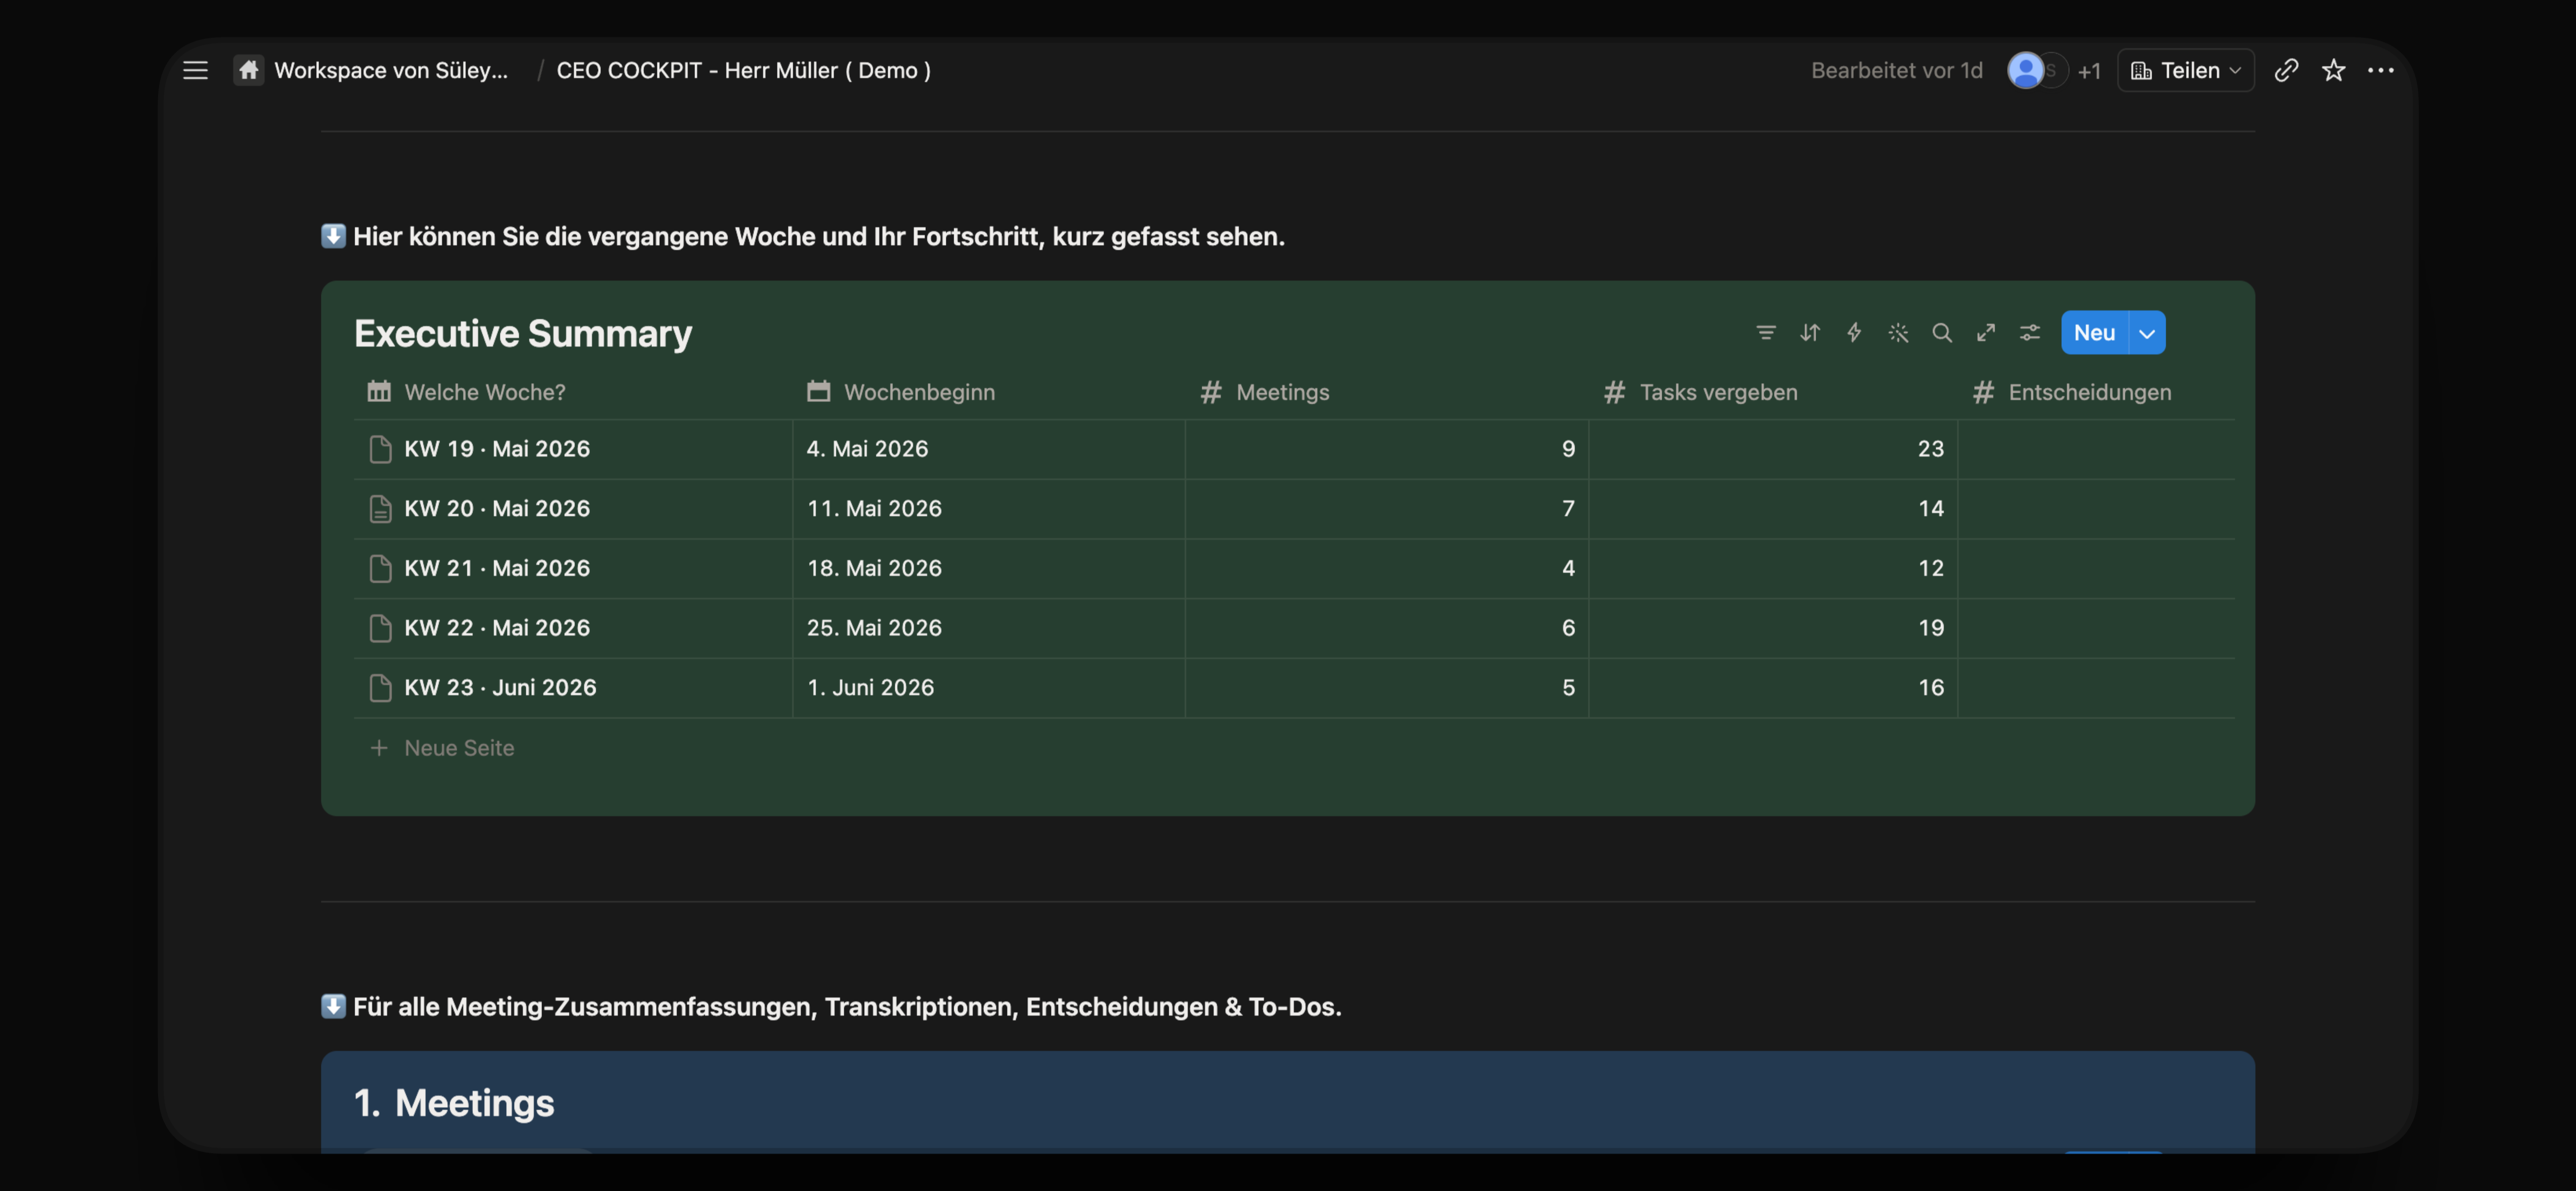Open the three-dot page options menu
The width and height of the screenshot is (2576, 1191).
[2381, 70]
